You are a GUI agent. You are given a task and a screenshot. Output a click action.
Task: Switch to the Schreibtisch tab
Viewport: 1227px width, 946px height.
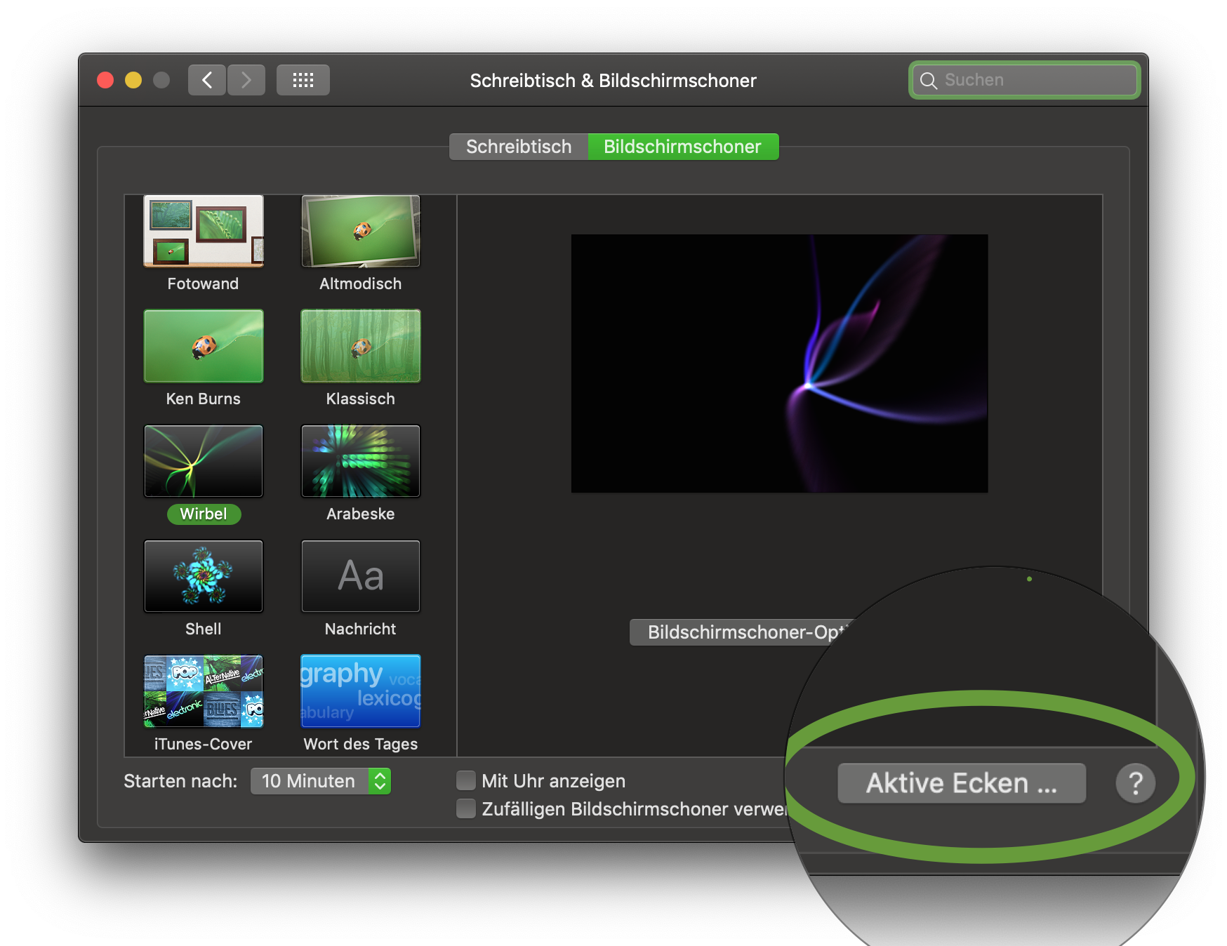pyautogui.click(x=519, y=147)
